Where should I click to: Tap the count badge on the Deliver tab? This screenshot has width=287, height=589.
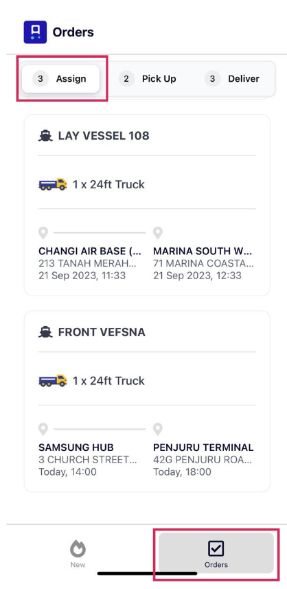tap(213, 79)
